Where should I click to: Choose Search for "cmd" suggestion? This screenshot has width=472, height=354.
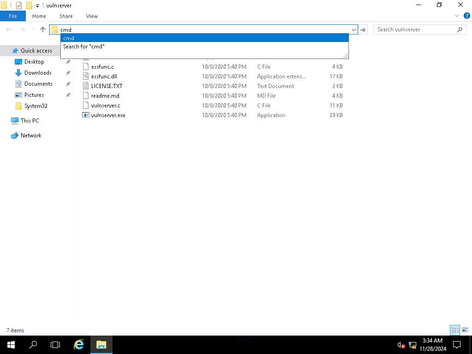(84, 47)
